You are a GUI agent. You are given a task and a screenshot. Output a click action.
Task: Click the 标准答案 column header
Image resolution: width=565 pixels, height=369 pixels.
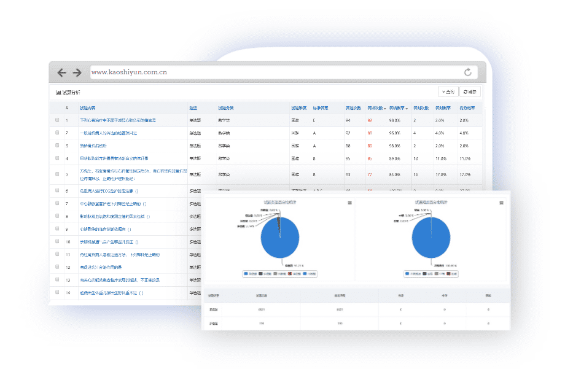pyautogui.click(x=321, y=108)
